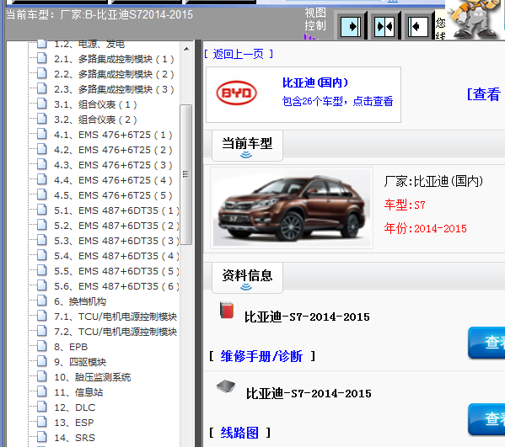Click document icon beside 8、EPB
The image size is (505, 447).
click(x=41, y=346)
